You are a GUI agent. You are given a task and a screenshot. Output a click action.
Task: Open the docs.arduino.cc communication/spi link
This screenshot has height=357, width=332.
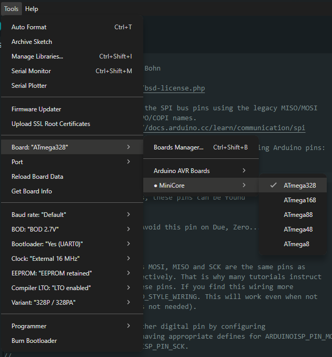click(224, 128)
